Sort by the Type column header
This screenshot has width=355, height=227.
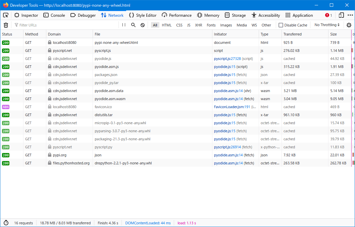pyautogui.click(x=270, y=34)
